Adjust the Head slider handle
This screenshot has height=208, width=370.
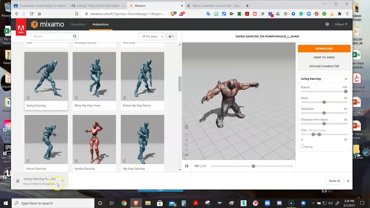[x=324, y=102]
